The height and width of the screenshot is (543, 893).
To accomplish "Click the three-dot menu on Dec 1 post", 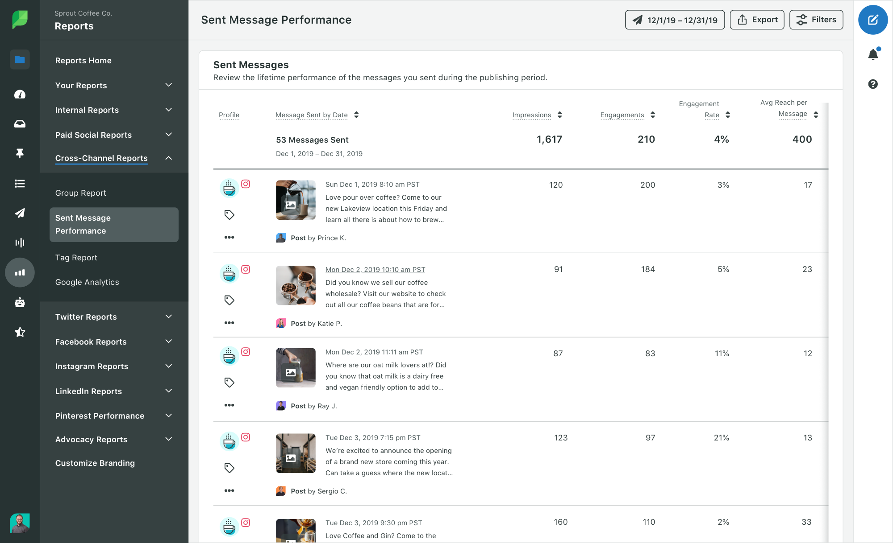I will pos(228,238).
